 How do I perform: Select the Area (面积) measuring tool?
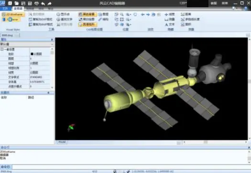click(186, 24)
